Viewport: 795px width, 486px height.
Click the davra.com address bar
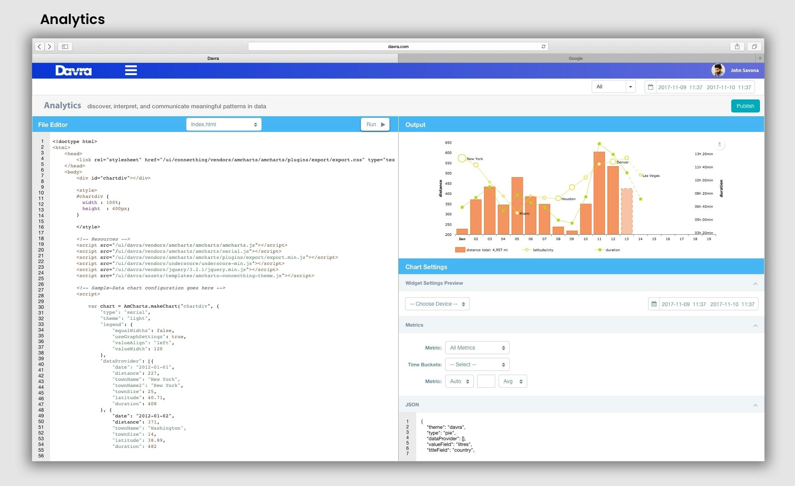pyautogui.click(x=398, y=46)
